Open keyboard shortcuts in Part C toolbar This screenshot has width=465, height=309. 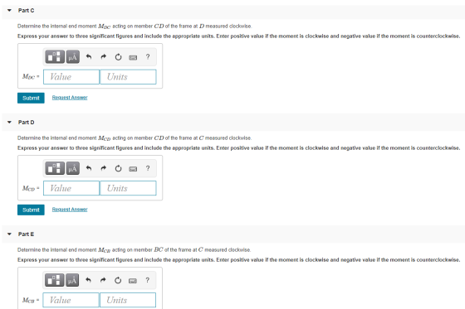(133, 57)
